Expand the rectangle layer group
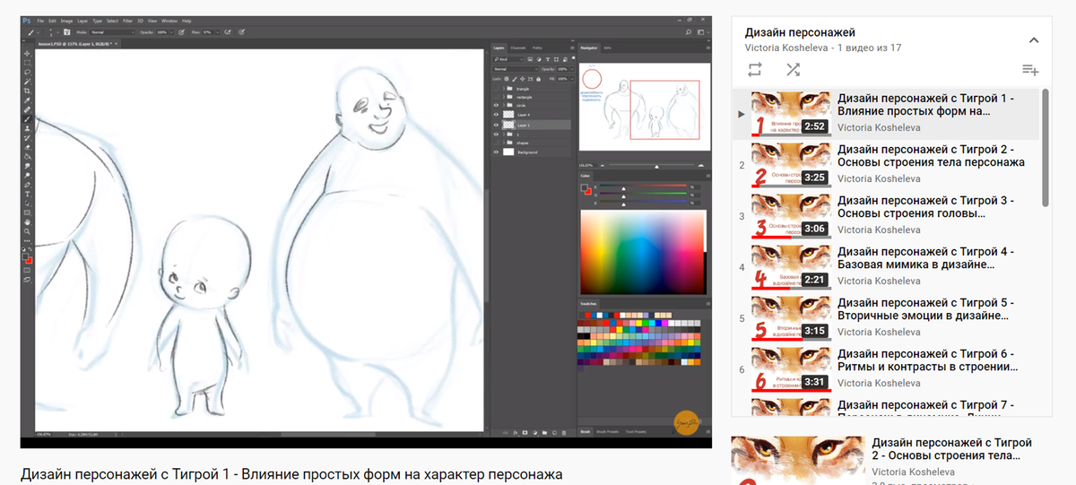The width and height of the screenshot is (1076, 485). pos(504,97)
